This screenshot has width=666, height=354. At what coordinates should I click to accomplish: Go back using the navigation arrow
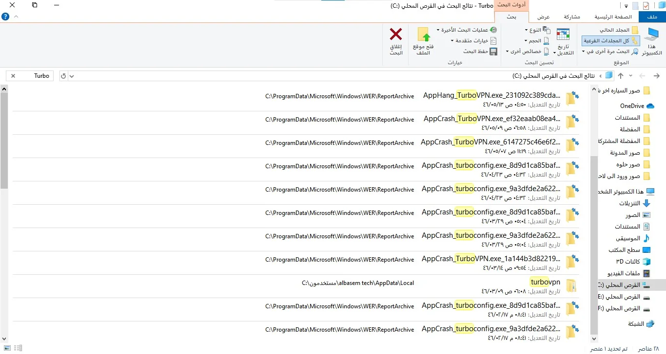point(656,76)
